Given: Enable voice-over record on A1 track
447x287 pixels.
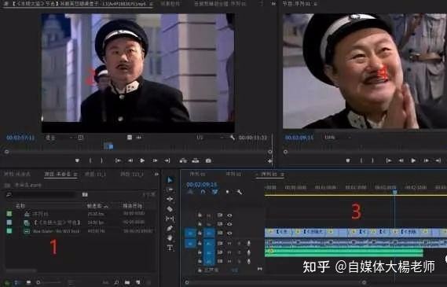Looking at the screenshot, I should (248, 243).
